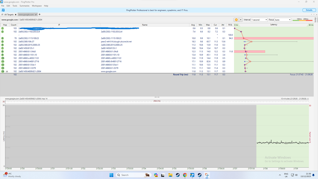Open the Focus dropdown set to Auto

click(282, 20)
